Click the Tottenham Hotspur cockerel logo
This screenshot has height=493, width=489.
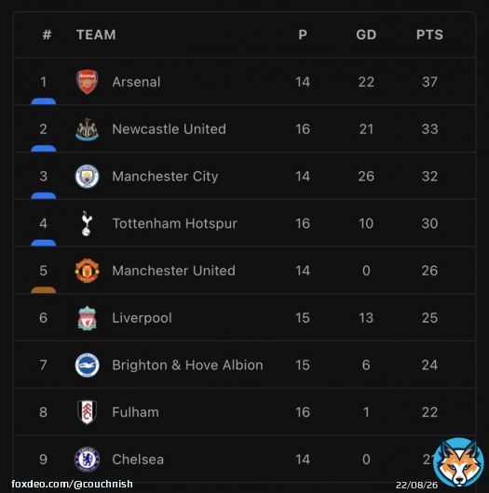(x=87, y=223)
